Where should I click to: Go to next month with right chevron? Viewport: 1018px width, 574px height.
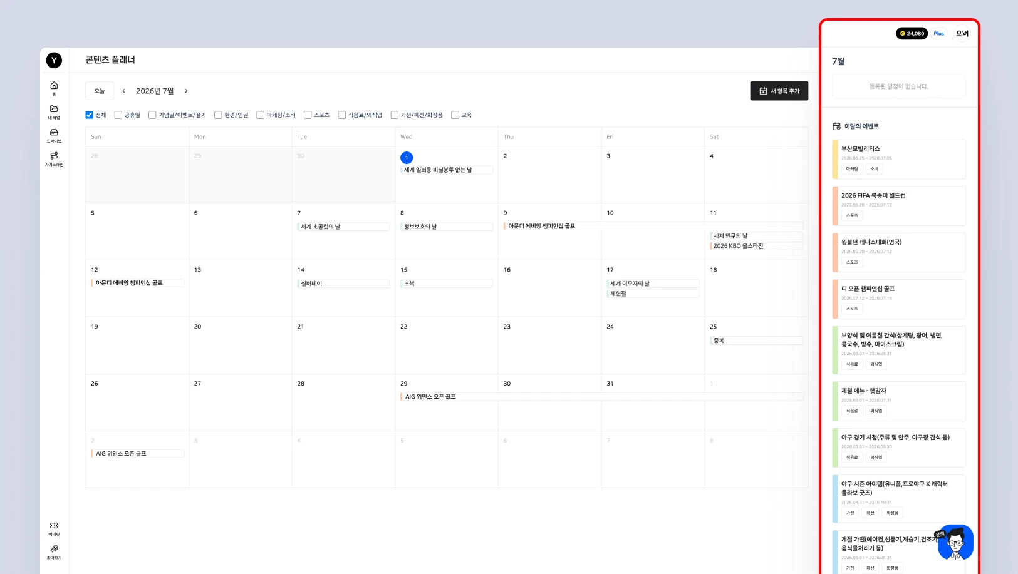point(186,91)
